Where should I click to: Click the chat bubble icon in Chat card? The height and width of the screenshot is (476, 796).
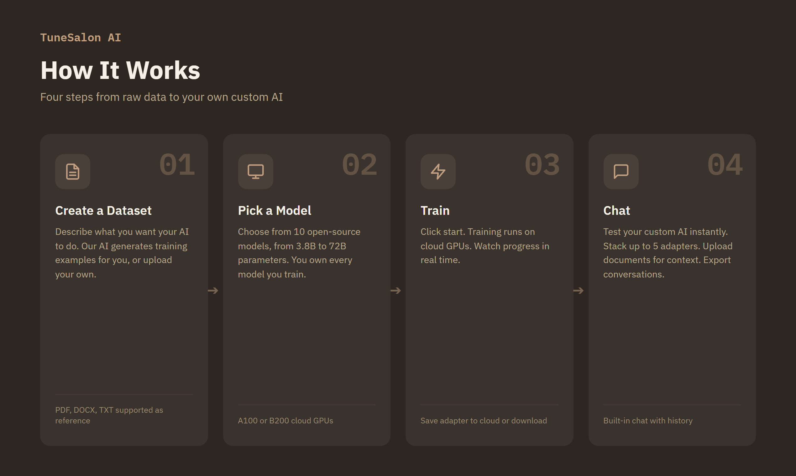tap(621, 171)
